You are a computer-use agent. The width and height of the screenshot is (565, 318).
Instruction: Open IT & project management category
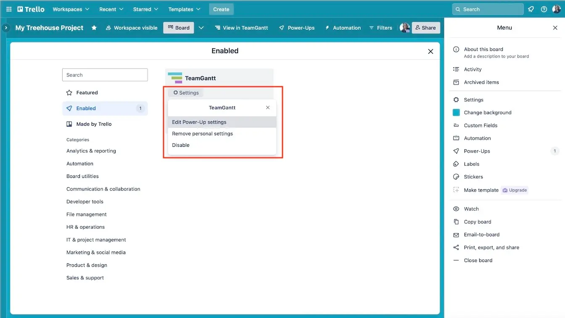coord(96,240)
